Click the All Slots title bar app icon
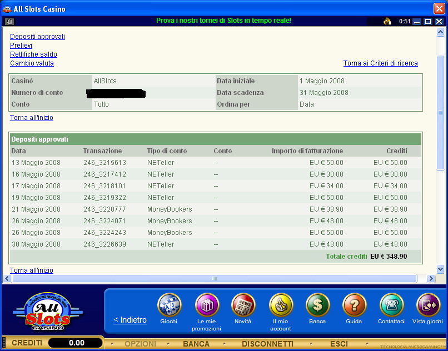448x351 pixels. pos(7,9)
